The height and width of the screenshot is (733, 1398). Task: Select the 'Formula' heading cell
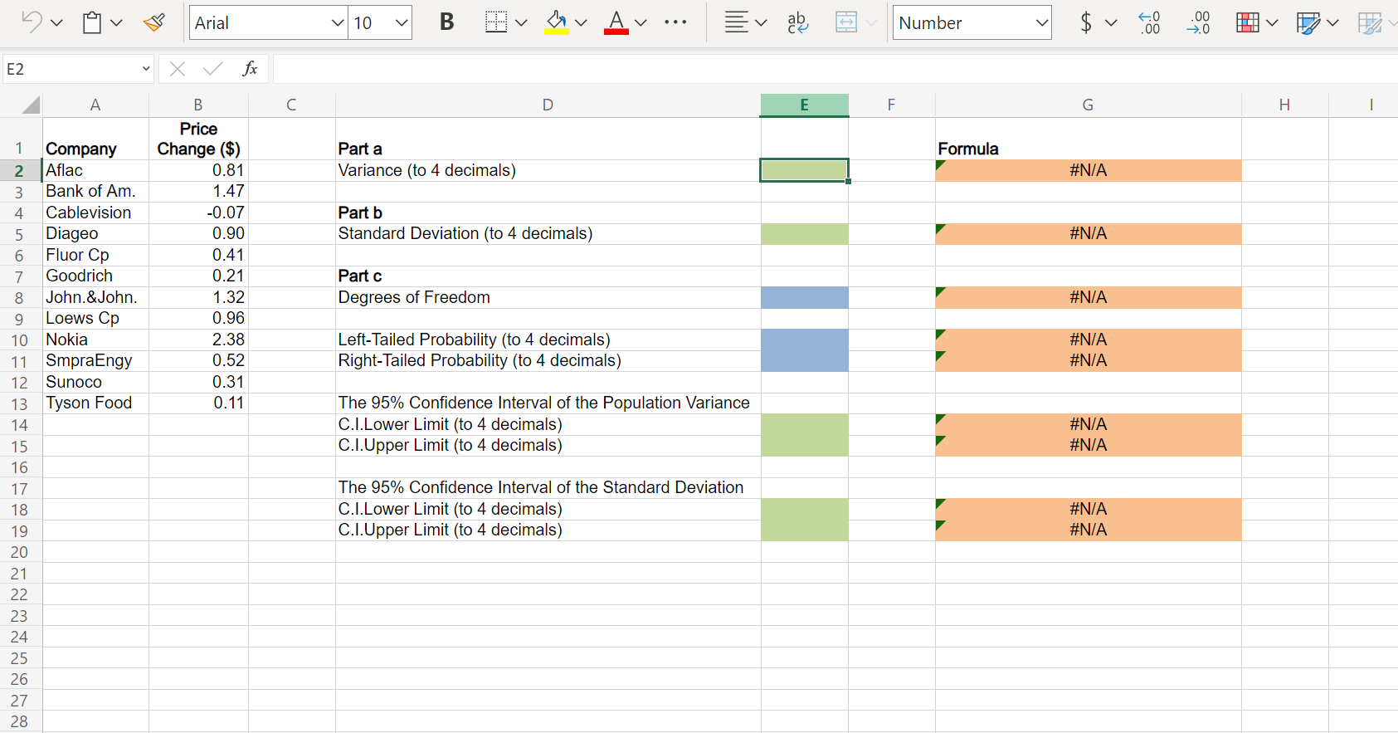[1088, 139]
